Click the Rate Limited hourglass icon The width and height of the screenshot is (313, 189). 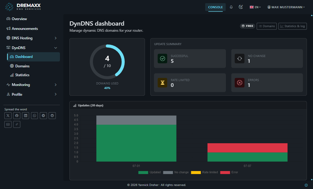pos(163,83)
